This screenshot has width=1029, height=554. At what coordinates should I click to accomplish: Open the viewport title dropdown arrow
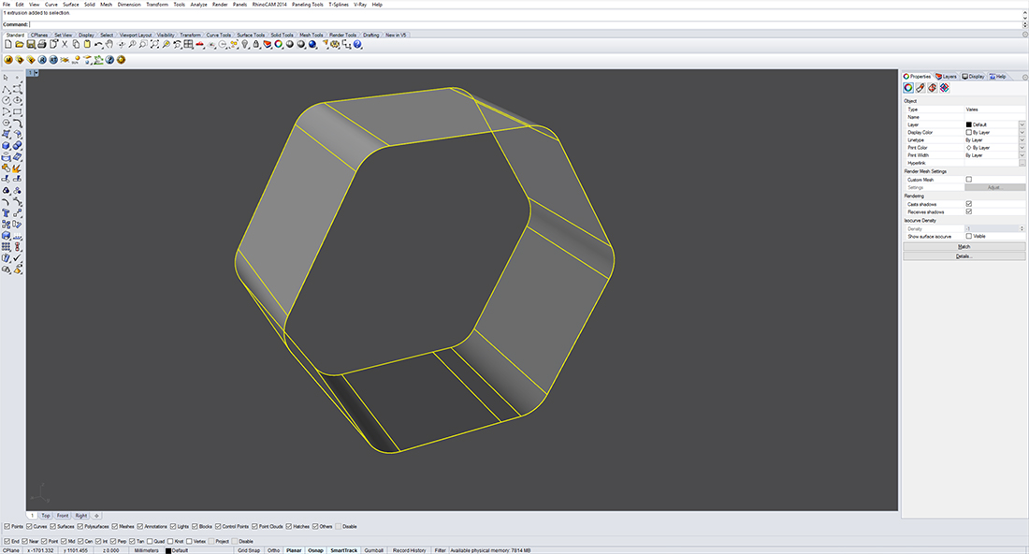36,74
